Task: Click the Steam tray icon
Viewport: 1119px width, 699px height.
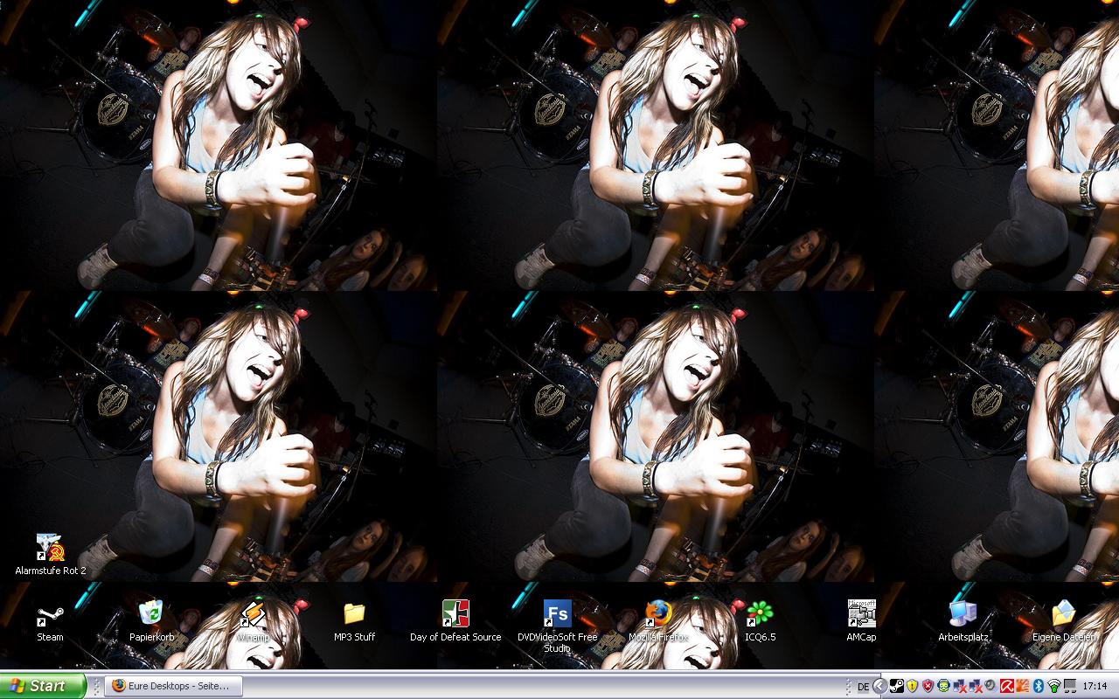Action: pyautogui.click(x=897, y=686)
